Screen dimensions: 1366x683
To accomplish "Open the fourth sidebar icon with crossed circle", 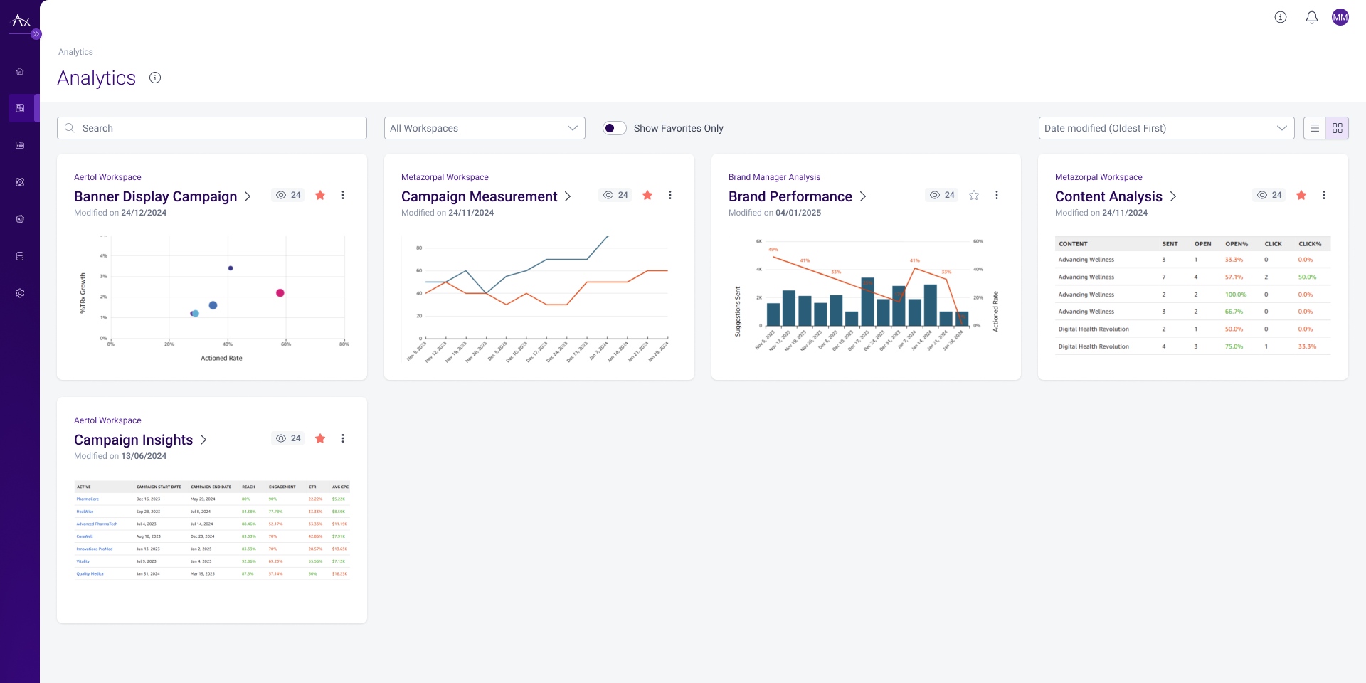I will point(20,182).
